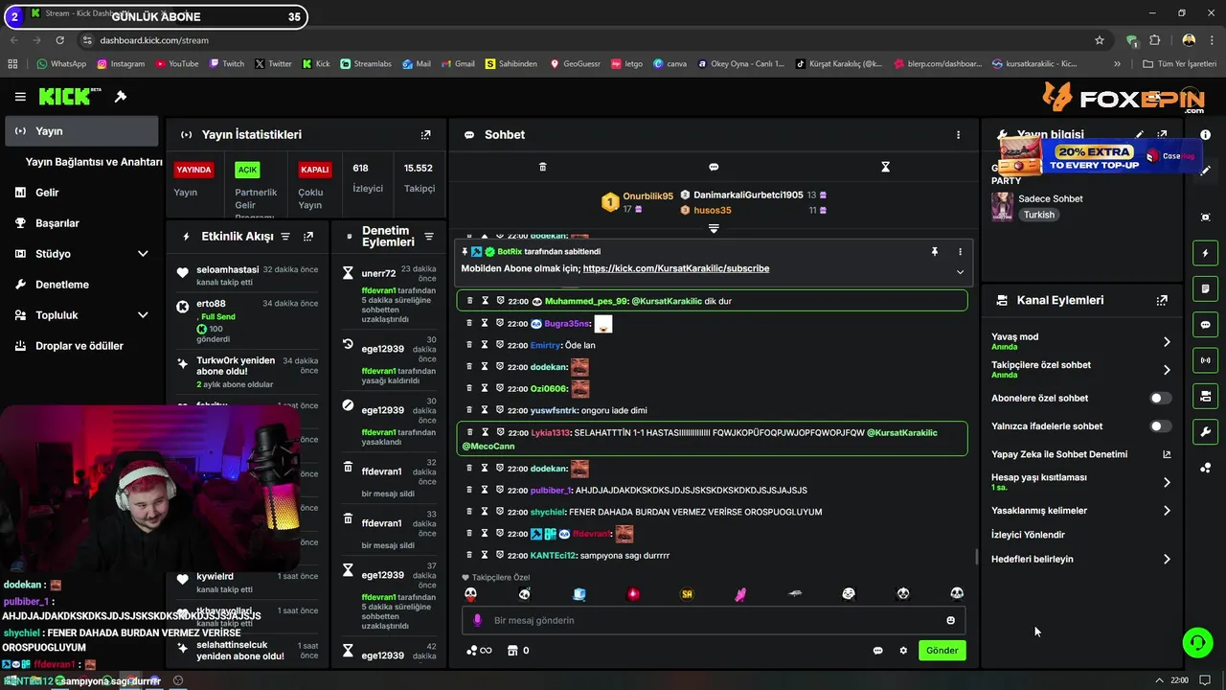1226x690 pixels.
Task: Open chat settings gear icon
Action: click(902, 651)
